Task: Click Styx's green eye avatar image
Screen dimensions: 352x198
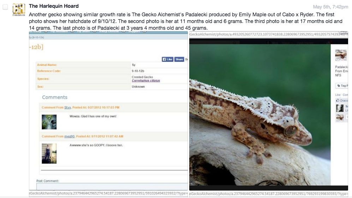Action: (x=49, y=122)
